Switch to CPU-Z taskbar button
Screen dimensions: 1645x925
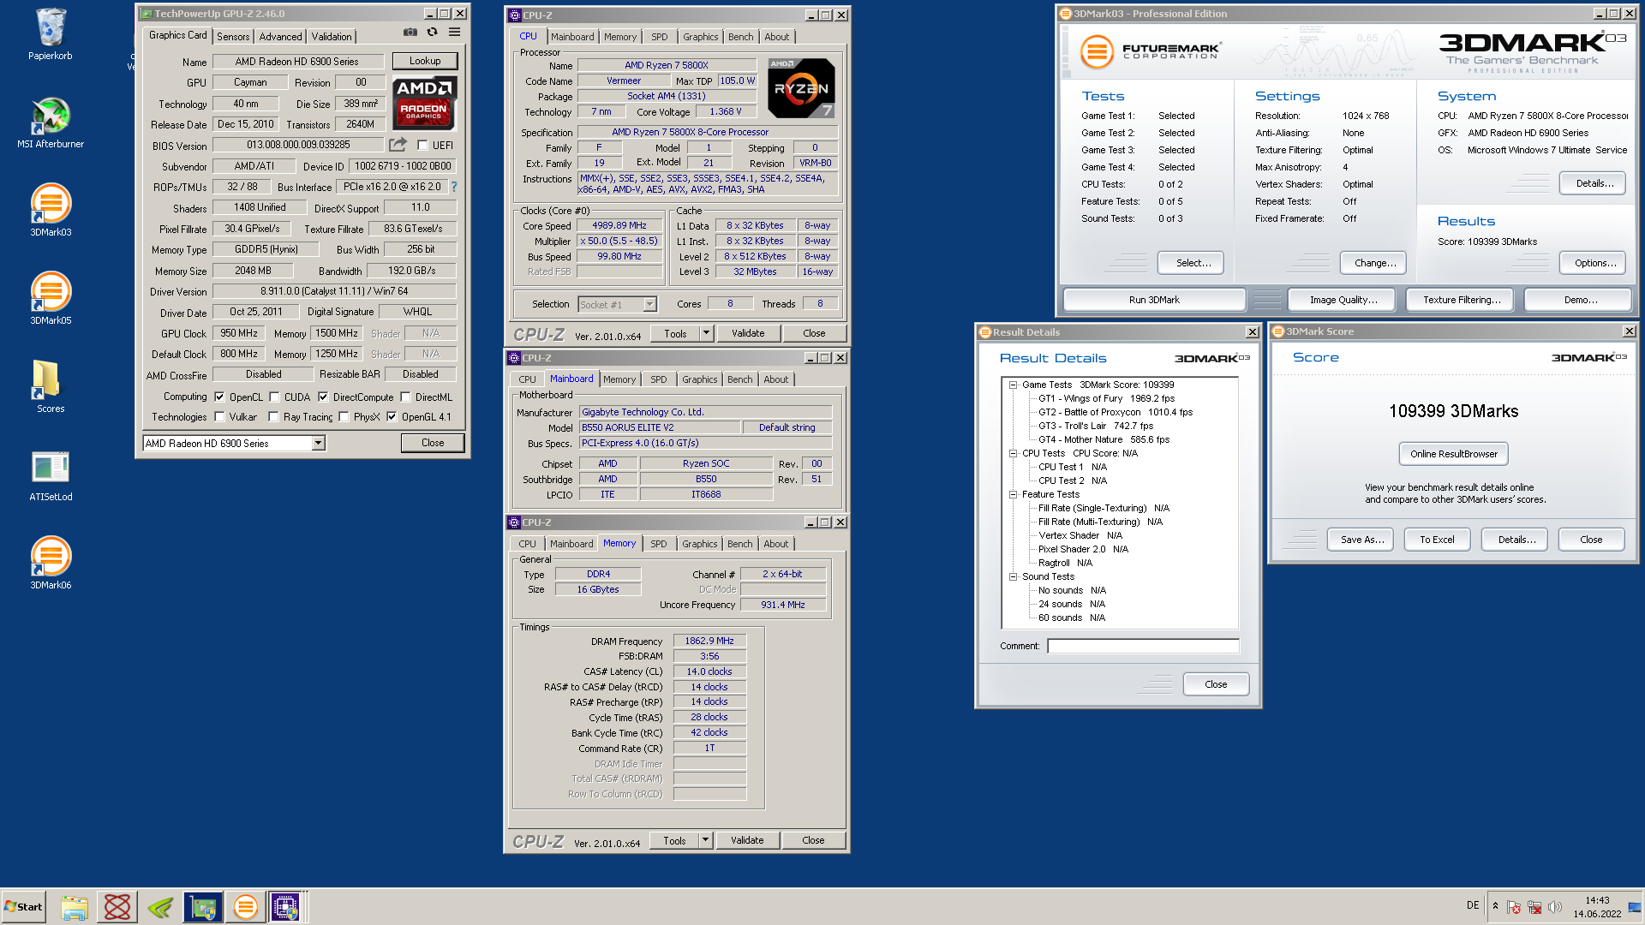click(x=285, y=907)
